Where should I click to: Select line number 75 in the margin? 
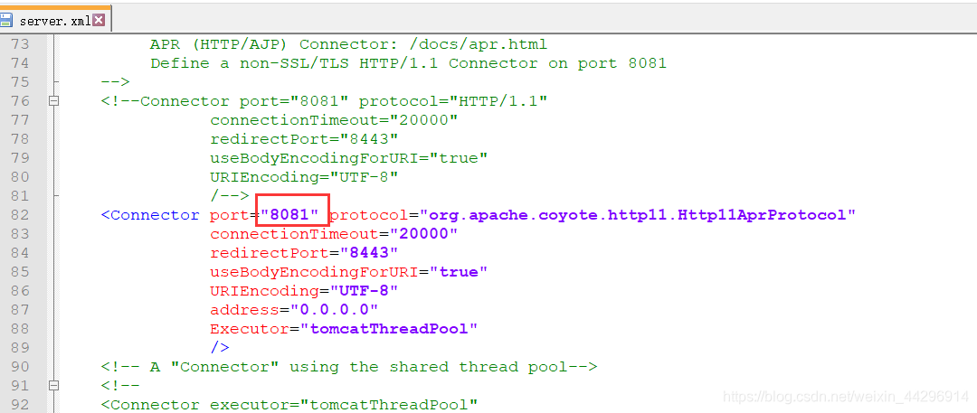pos(21,82)
